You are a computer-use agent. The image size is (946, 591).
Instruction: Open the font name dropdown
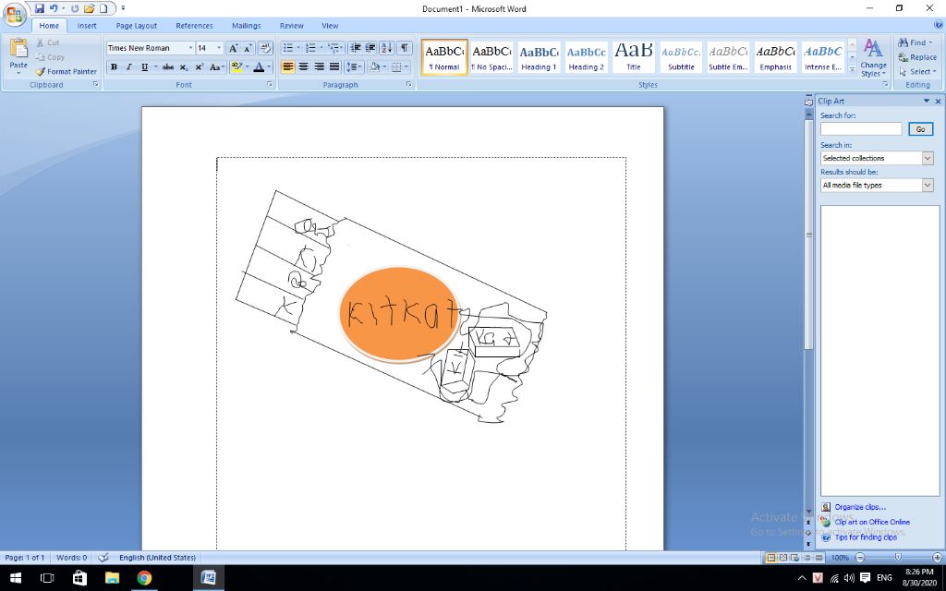click(x=190, y=48)
